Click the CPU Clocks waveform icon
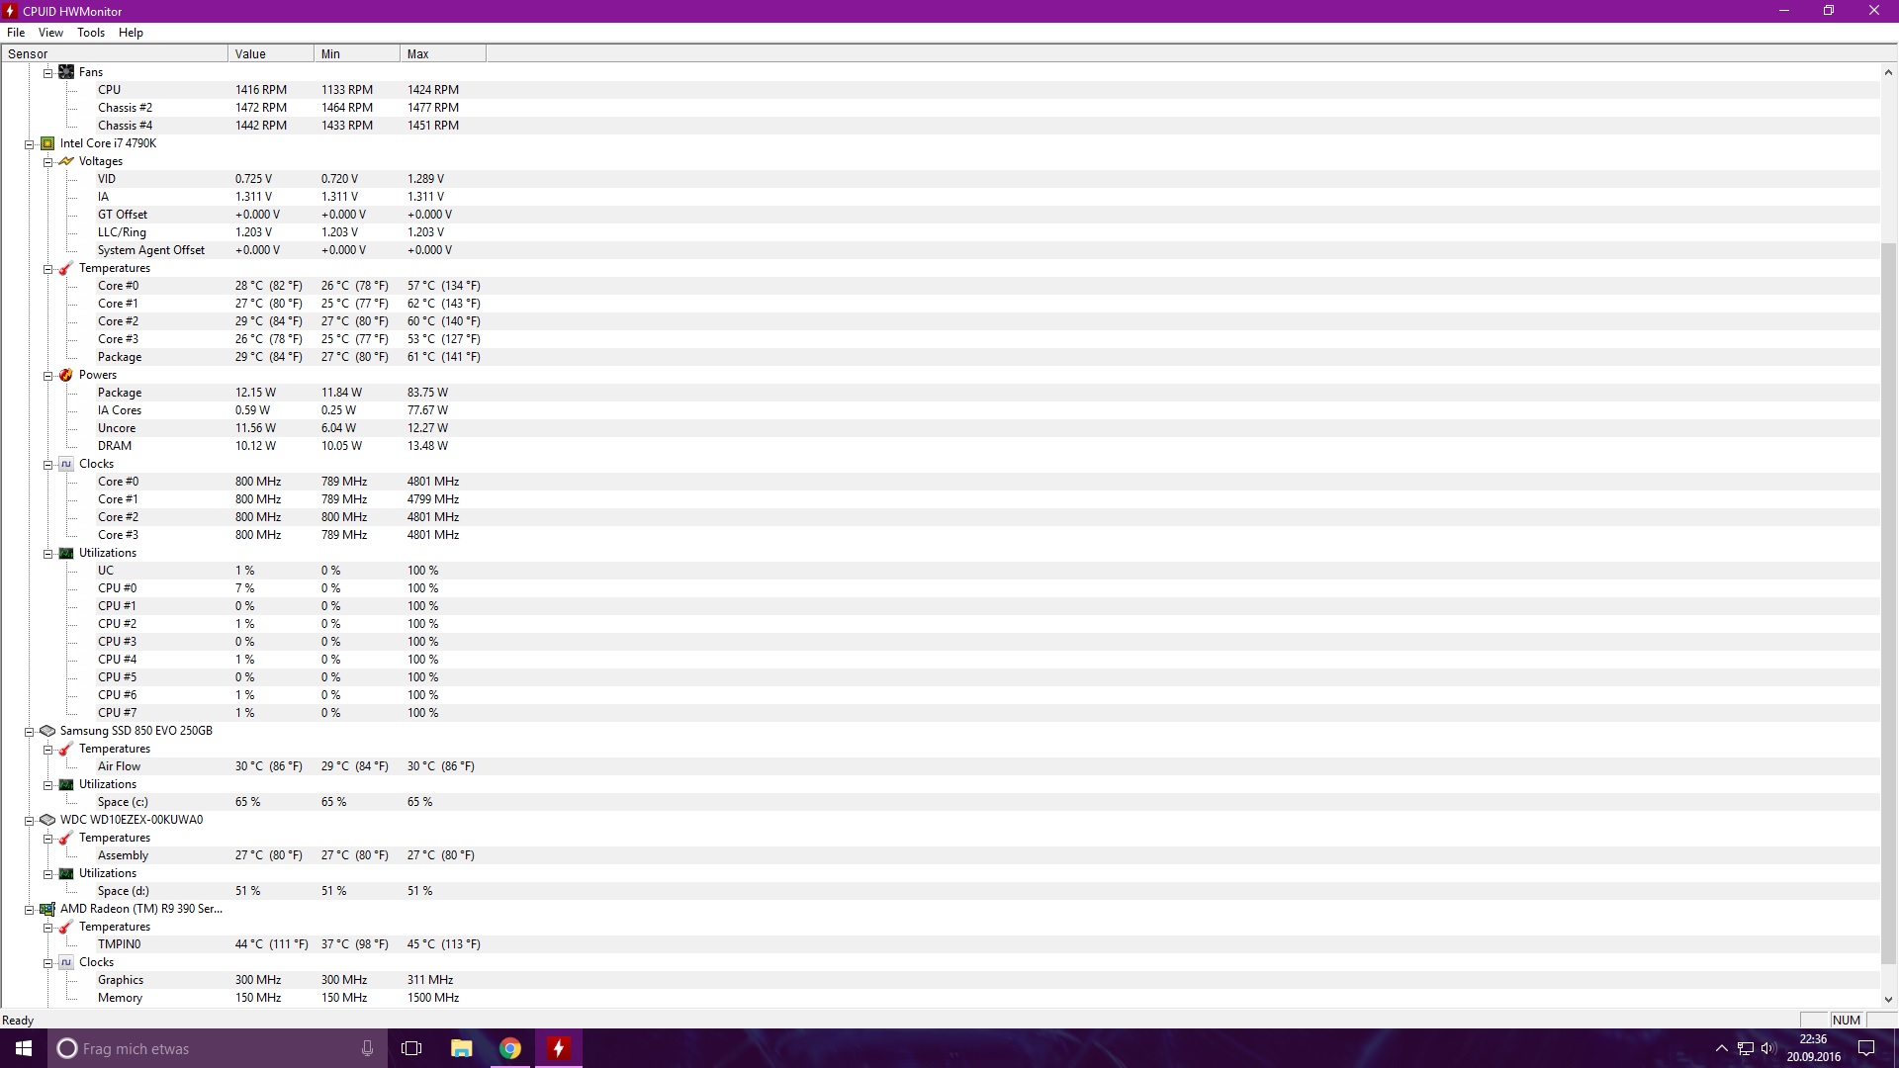 66,464
